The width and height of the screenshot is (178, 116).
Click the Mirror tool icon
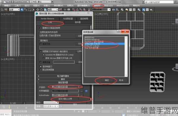[x=113, y=10]
